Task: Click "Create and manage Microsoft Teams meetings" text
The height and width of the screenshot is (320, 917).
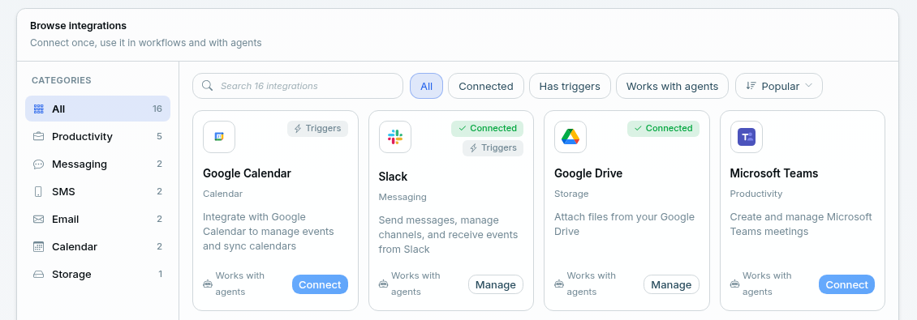Action: coord(801,224)
